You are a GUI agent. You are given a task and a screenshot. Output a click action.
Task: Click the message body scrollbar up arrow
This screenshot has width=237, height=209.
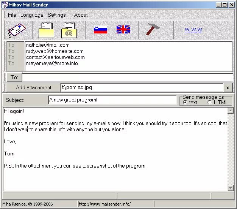pyautogui.click(x=230, y=111)
